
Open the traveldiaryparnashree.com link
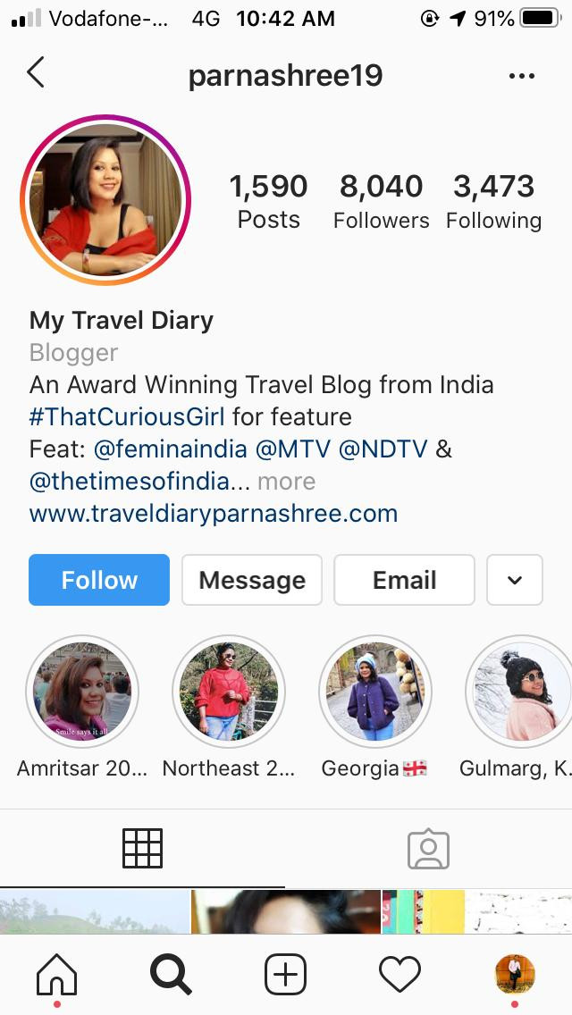click(x=213, y=514)
